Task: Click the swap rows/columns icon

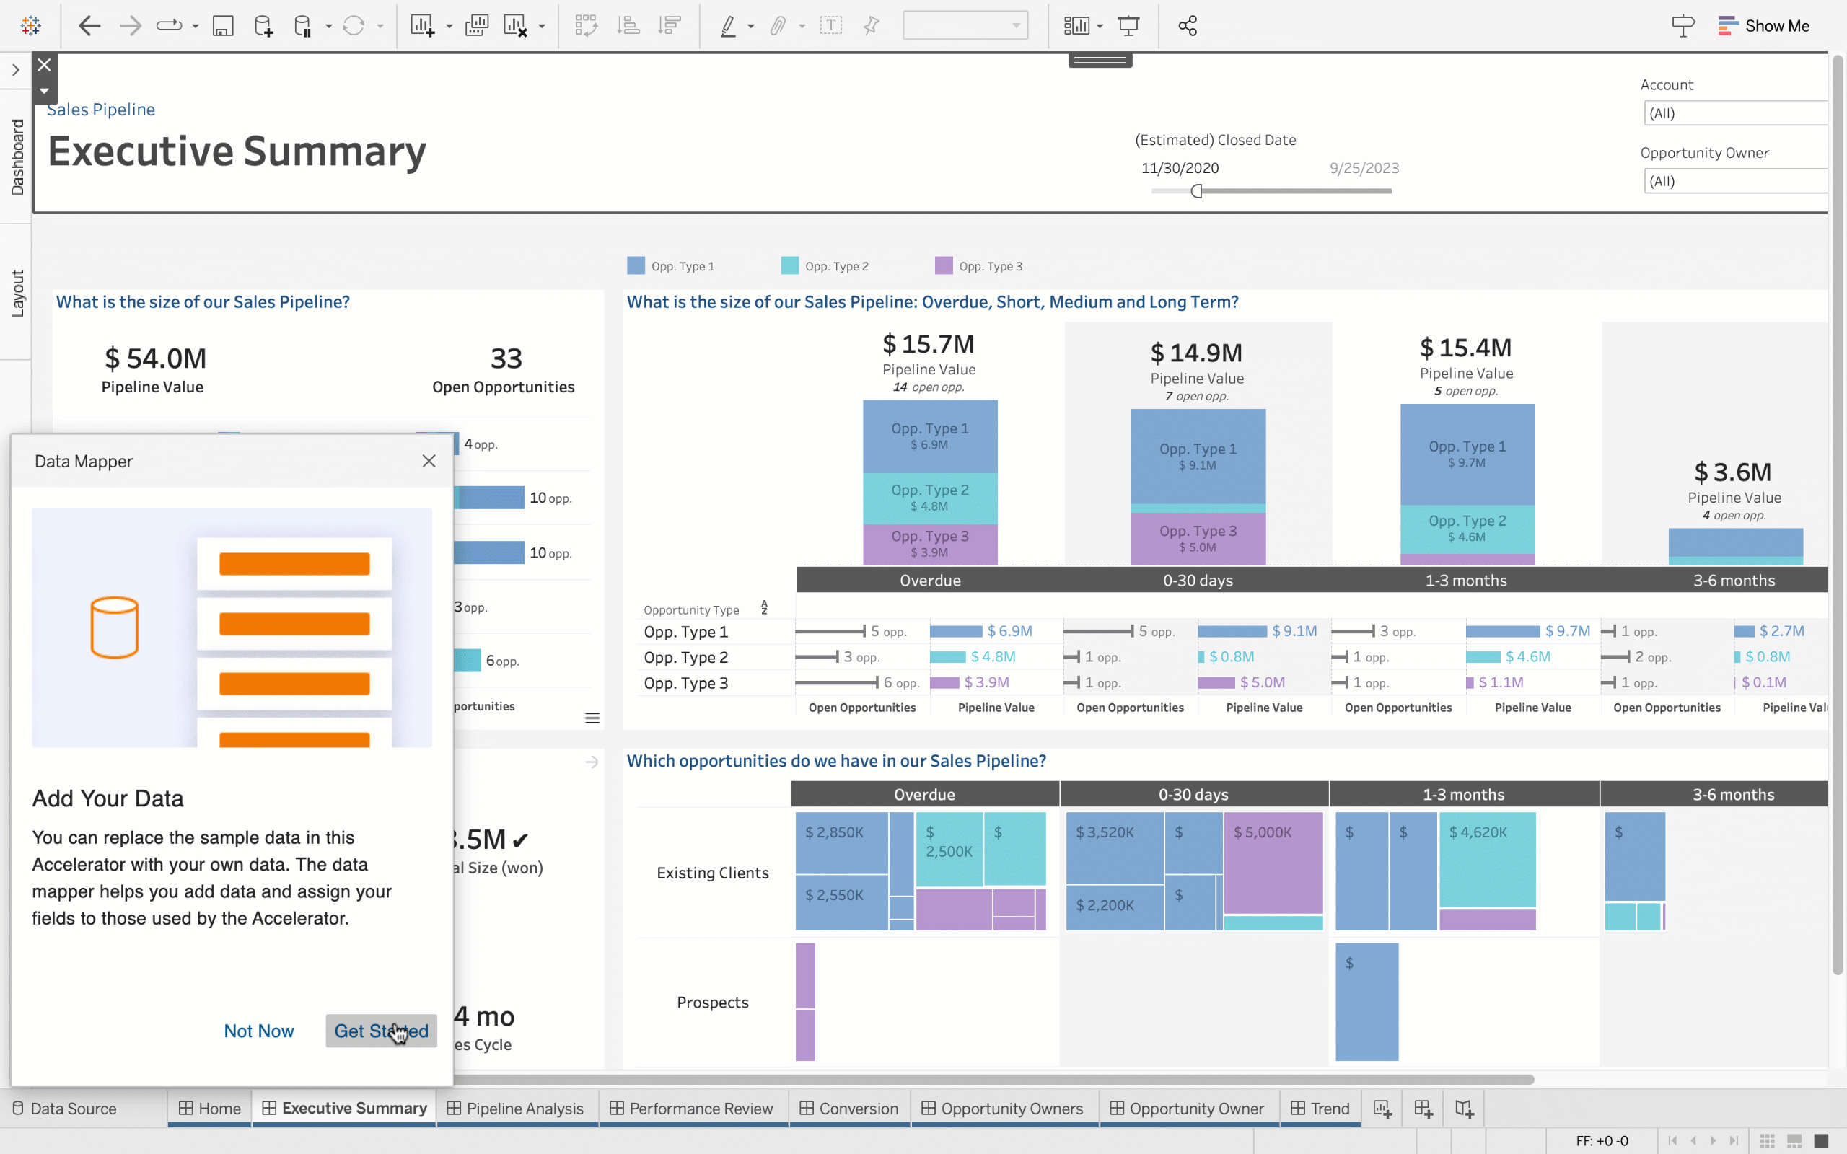Action: [585, 25]
